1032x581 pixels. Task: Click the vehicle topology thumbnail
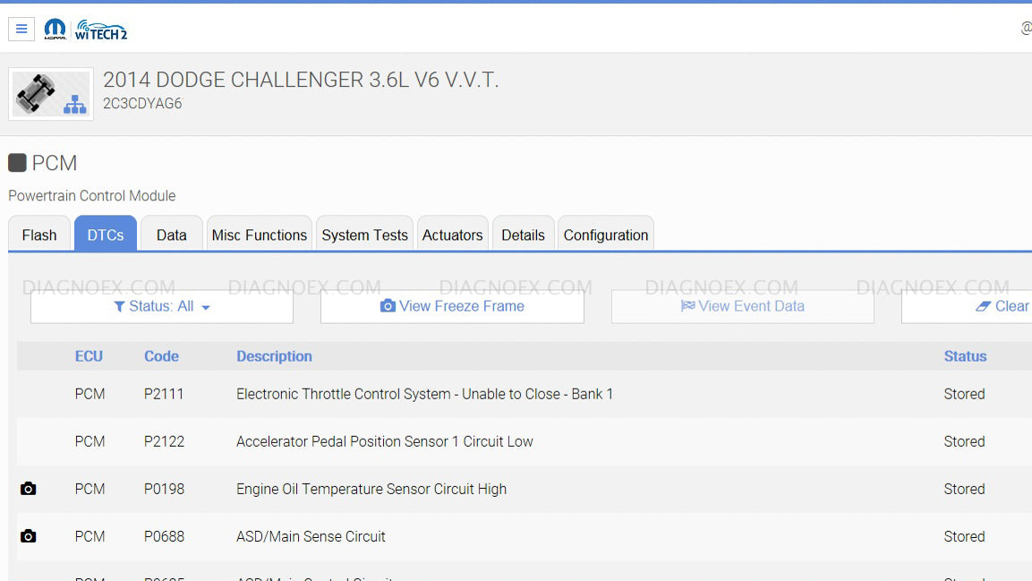point(51,94)
